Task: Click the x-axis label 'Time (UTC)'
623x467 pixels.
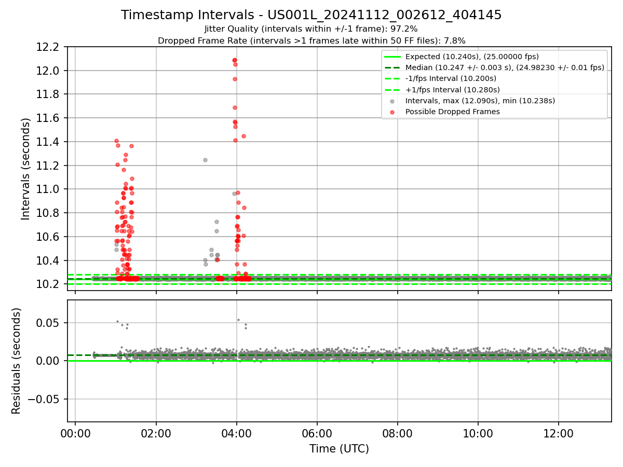Action: (339, 449)
